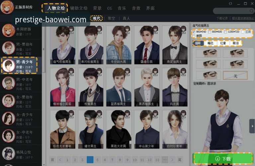Click the refresh icon in title bar

(231, 3)
